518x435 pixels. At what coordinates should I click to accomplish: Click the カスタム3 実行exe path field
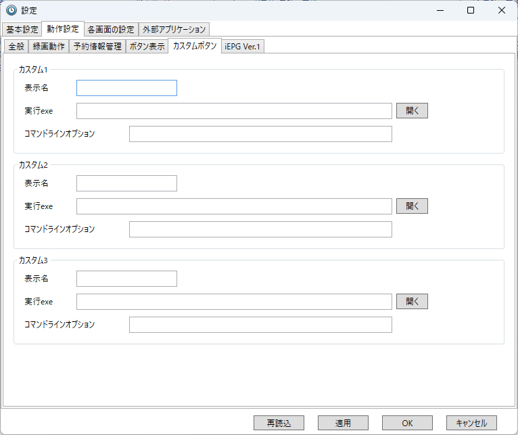pos(234,302)
